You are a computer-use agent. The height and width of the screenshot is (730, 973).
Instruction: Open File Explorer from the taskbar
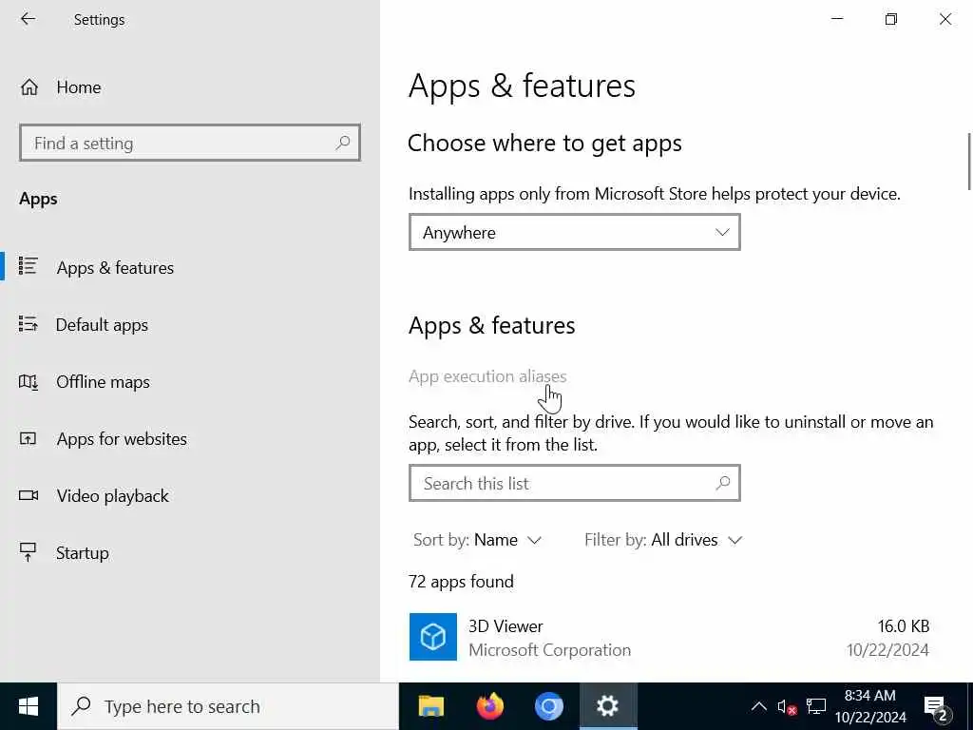tap(430, 706)
